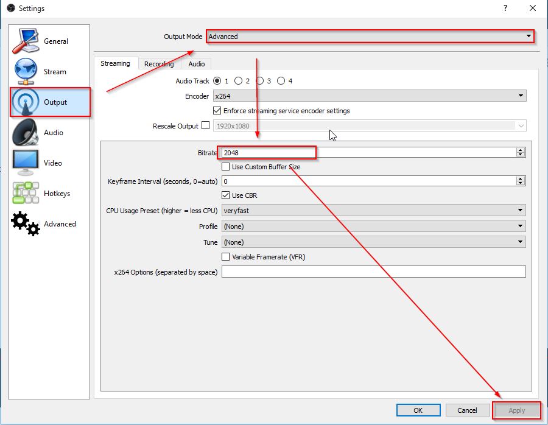The image size is (548, 425).
Task: Close the Settings dialog window
Action: click(533, 8)
